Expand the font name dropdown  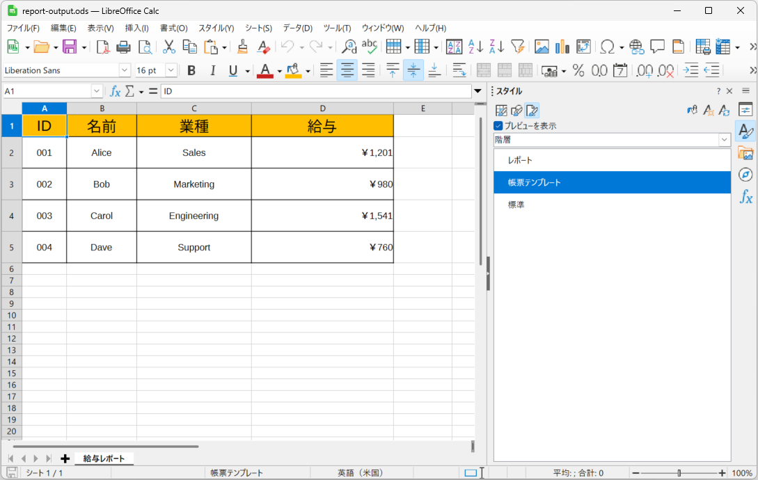125,70
